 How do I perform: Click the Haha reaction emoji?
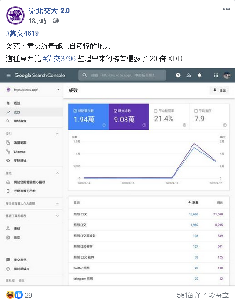[x=10, y=295]
